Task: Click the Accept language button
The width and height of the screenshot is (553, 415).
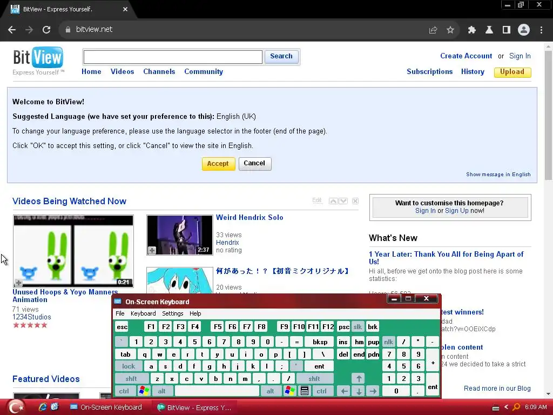Action: [x=218, y=164]
